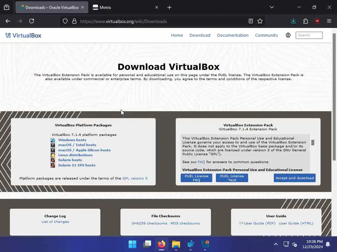This screenshot has height=252, width=337.
Task: Open the GPL version 3 link
Action: [x=135, y=178]
